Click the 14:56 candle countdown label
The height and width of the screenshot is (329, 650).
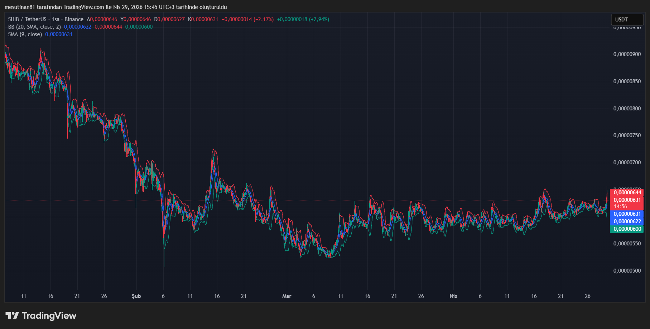click(620, 206)
